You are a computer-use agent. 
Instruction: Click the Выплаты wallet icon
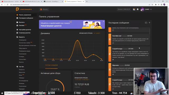pos(17,22)
